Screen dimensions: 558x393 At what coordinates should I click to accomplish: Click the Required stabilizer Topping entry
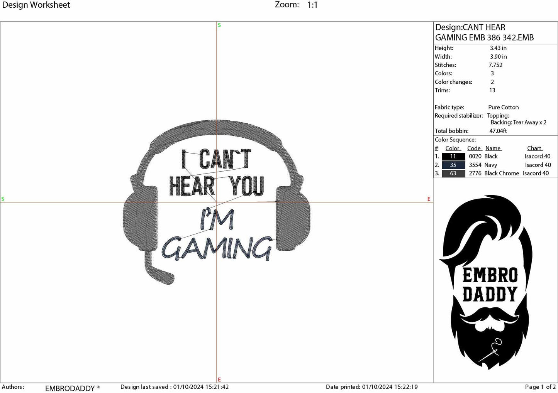[x=499, y=115]
